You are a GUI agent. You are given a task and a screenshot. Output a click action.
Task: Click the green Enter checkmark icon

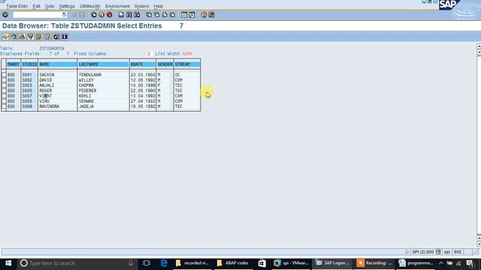(x=5, y=15)
